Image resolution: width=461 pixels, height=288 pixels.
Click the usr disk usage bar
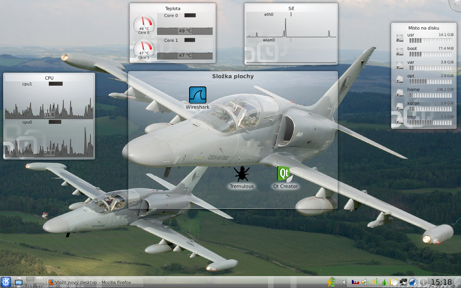pyautogui.click(x=430, y=40)
